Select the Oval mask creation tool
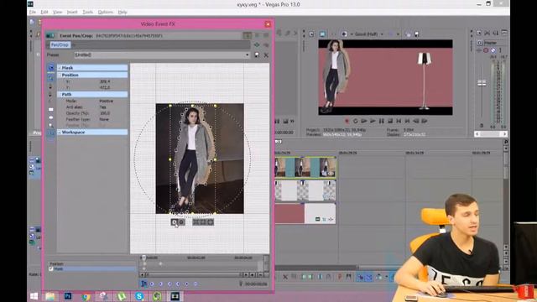The height and width of the screenshot is (302, 537). tap(50, 117)
